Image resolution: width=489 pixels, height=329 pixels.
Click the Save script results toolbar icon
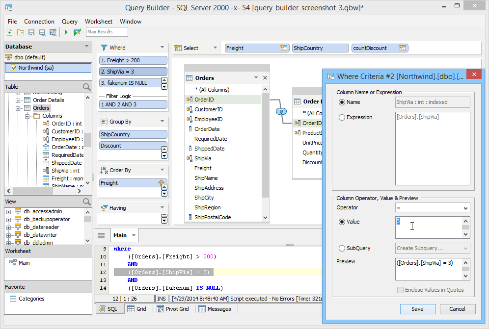(53, 32)
